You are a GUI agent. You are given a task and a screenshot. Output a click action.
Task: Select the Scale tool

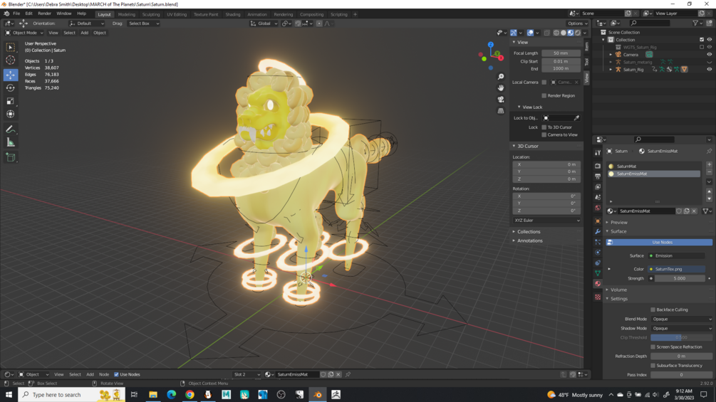click(11, 101)
